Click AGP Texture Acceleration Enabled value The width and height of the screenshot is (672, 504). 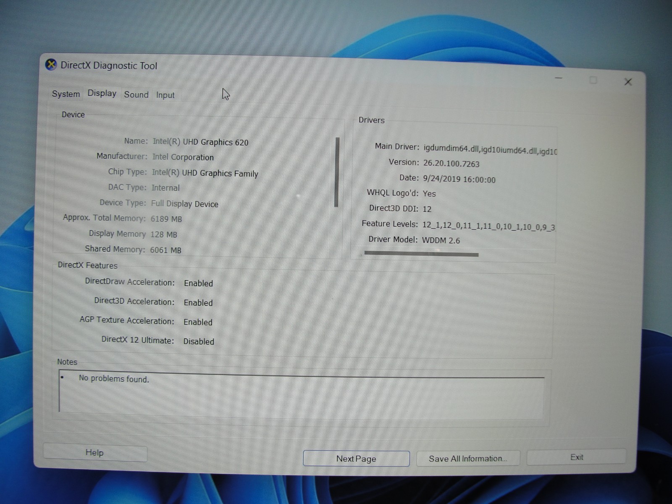pos(198,322)
